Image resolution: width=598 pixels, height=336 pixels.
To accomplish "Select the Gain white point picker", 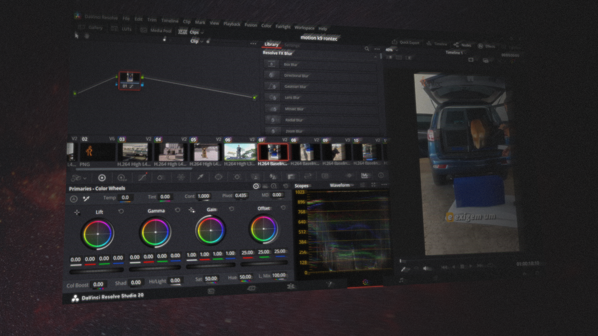I will click(191, 210).
